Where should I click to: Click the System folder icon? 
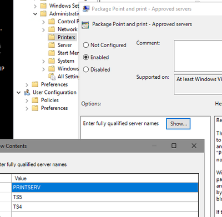52,60
